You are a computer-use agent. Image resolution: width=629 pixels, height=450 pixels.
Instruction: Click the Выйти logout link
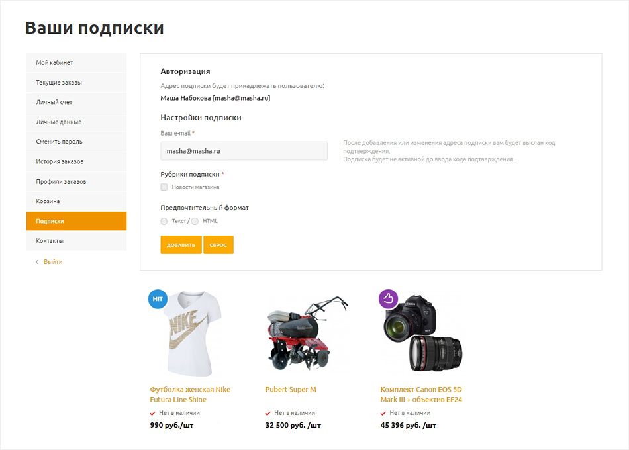[x=53, y=262]
